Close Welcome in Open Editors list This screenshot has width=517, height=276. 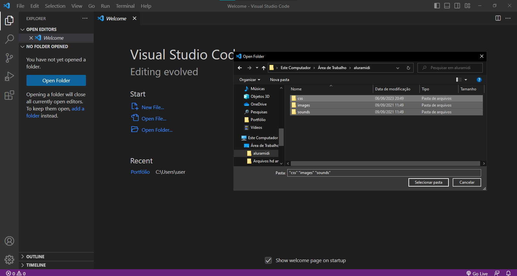tap(31, 38)
